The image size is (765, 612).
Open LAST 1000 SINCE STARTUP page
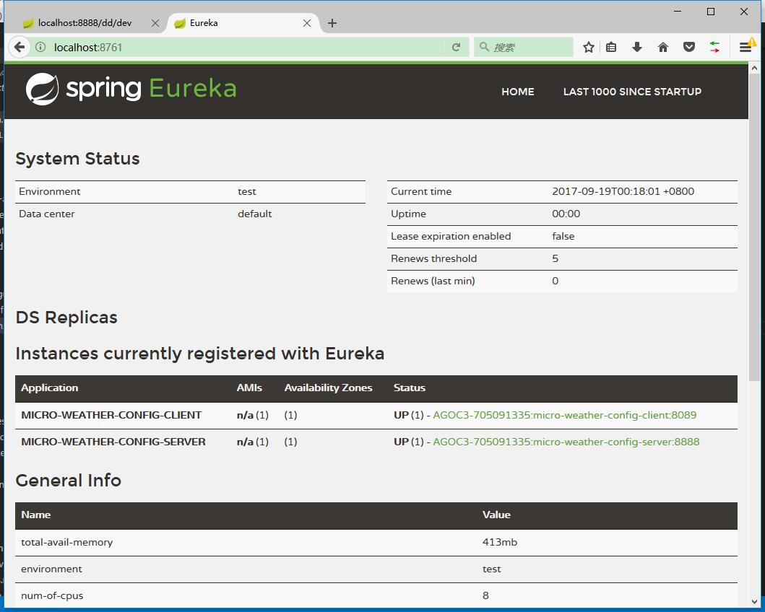[x=632, y=92]
